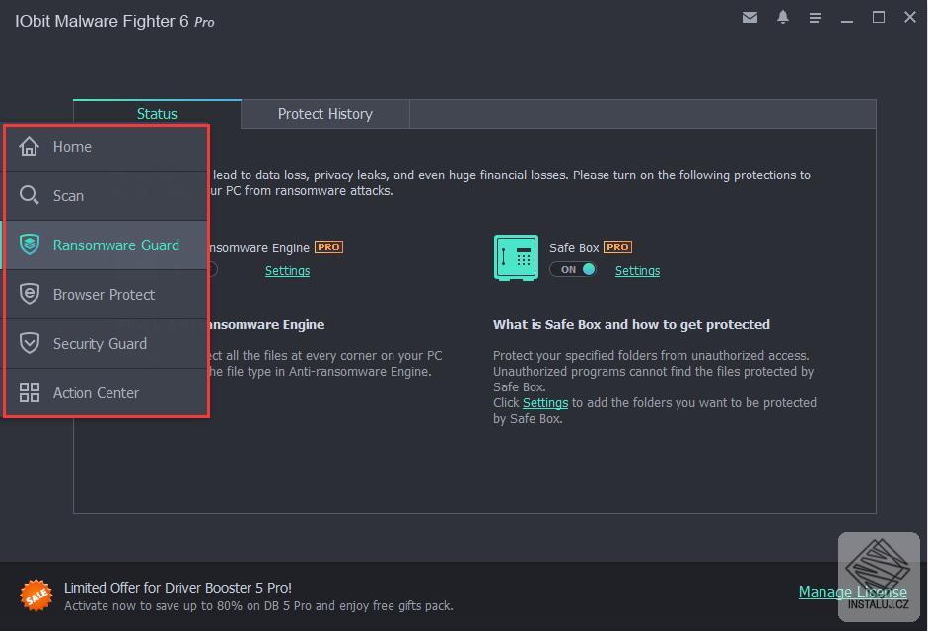Click the IObit Malware Fighter 6 Pro title

click(114, 22)
